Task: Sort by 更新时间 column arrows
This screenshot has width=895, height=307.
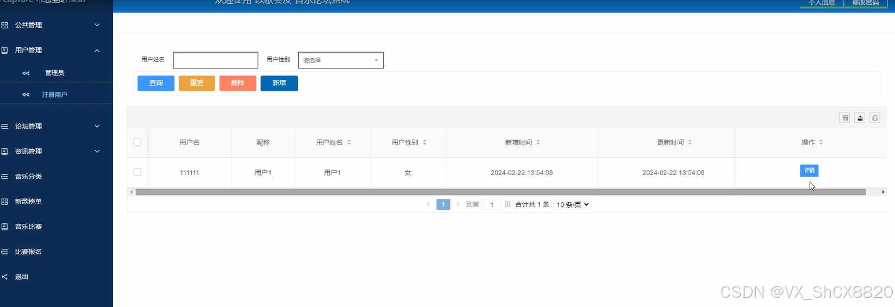Action: tap(690, 142)
